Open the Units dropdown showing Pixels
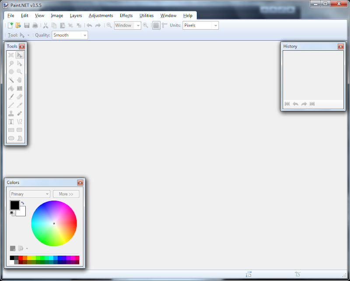 tap(200, 25)
